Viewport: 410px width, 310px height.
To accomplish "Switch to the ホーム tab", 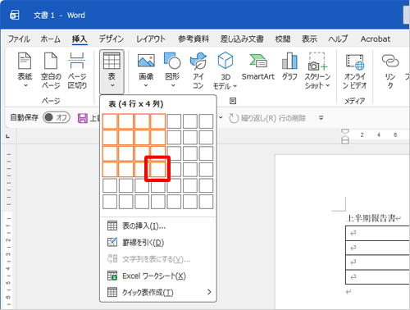I will (51, 39).
